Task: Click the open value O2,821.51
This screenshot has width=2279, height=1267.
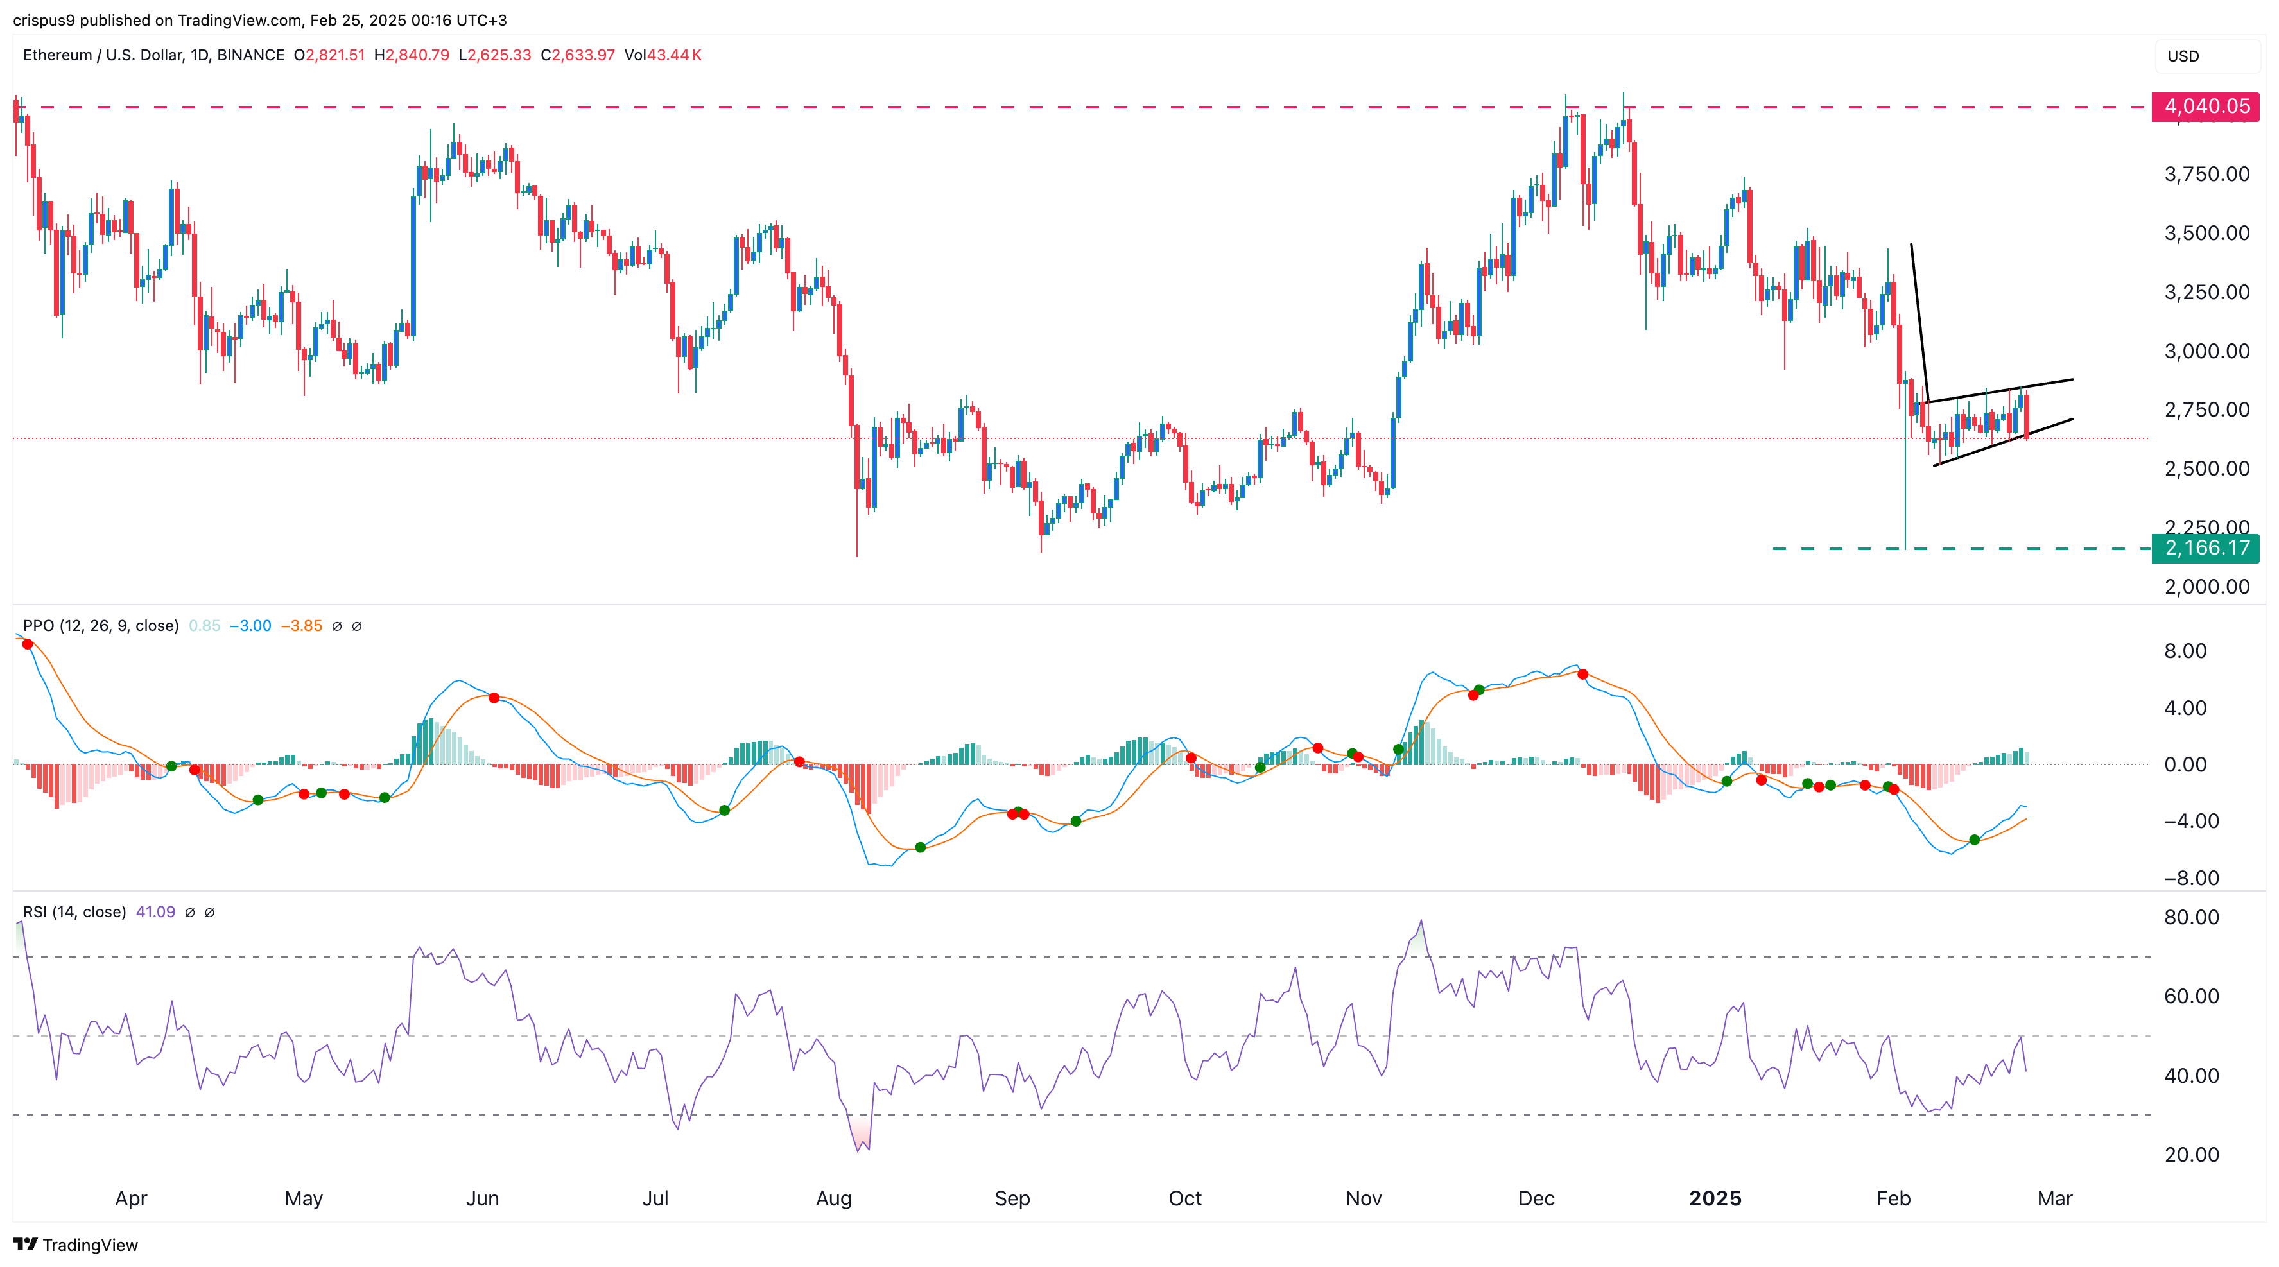Action: pos(329,55)
